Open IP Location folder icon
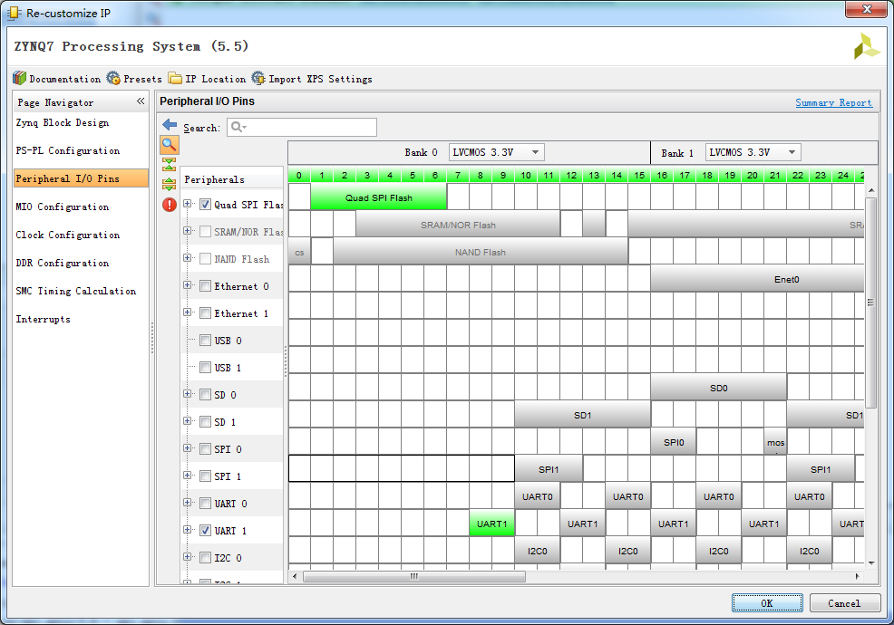This screenshot has height=625, width=894. tap(175, 78)
